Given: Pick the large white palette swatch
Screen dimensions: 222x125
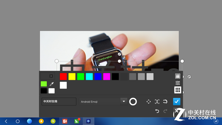Looking at the screenshot, I should tap(63, 85).
